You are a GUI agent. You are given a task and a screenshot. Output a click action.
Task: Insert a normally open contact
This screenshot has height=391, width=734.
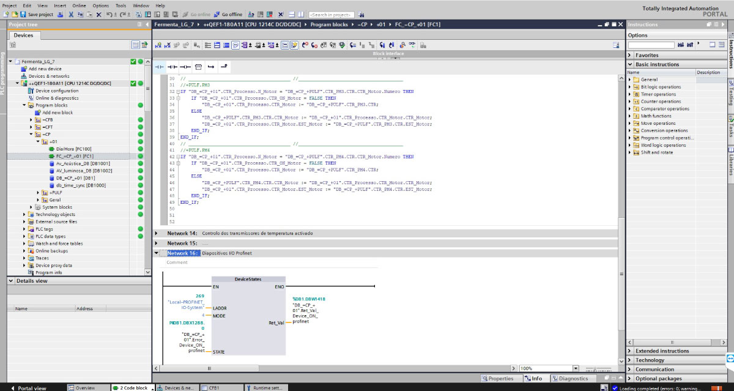click(x=159, y=66)
